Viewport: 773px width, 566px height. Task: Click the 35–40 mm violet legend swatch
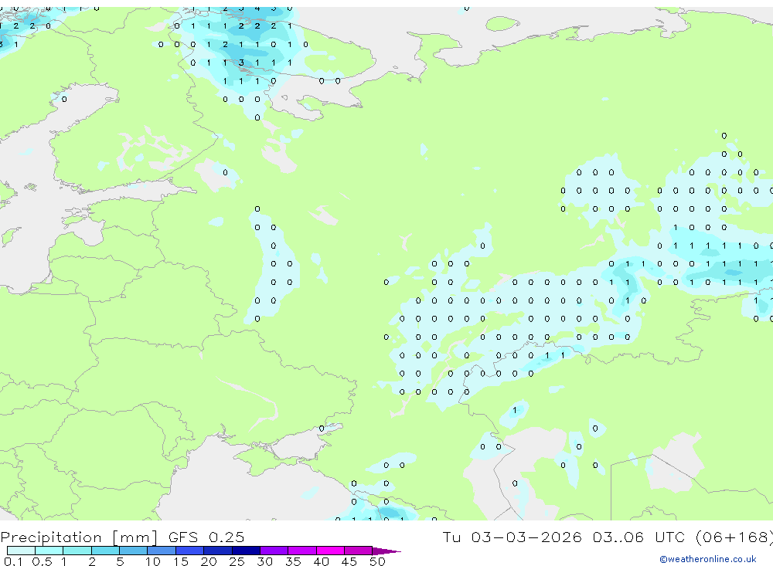302,551
